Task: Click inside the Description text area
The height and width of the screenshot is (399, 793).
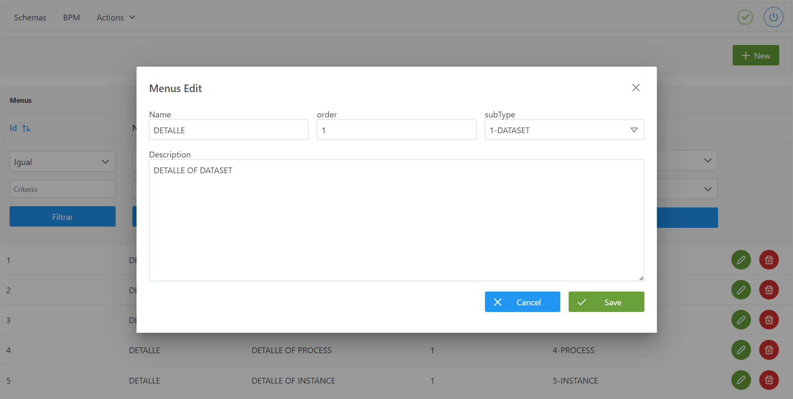Action: pos(396,220)
